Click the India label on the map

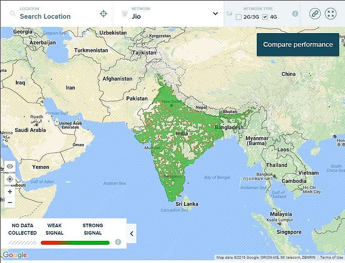click(x=182, y=133)
